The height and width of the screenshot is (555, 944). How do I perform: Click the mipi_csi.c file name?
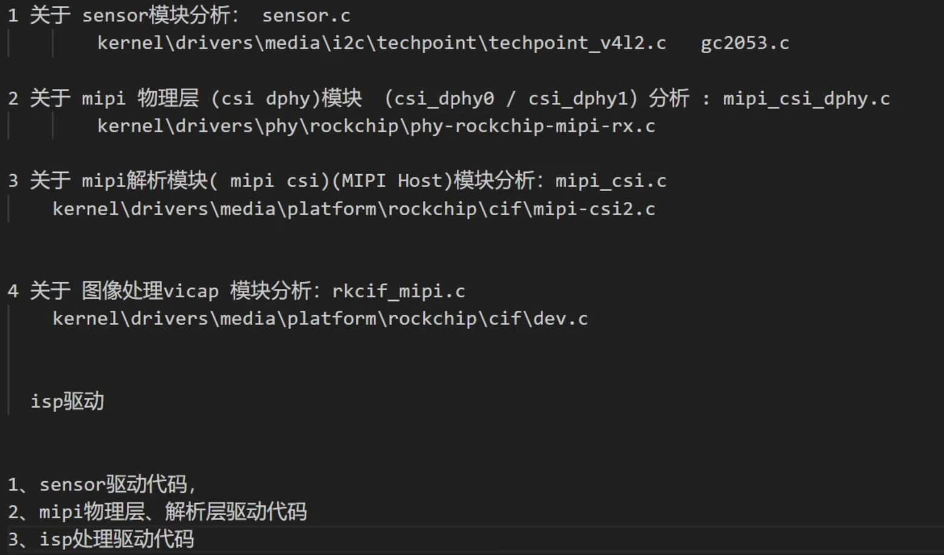[611, 181]
